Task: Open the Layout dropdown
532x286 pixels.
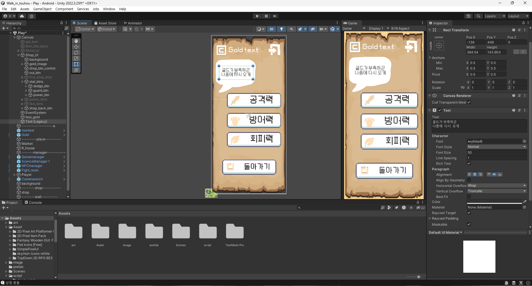Action: coord(518,16)
